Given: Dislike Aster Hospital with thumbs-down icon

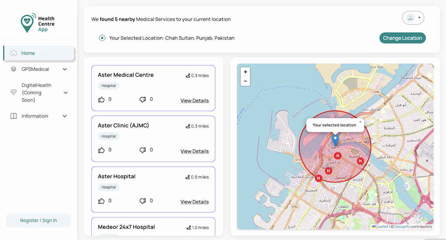Looking at the screenshot, I should (143, 201).
